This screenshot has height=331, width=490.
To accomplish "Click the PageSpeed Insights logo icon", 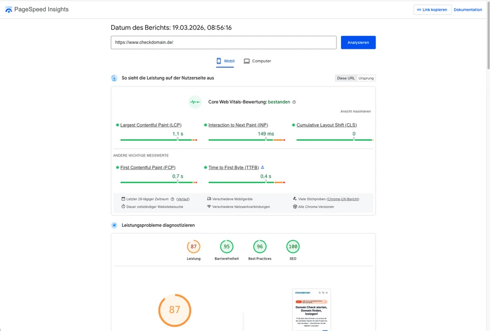I will pos(9,9).
